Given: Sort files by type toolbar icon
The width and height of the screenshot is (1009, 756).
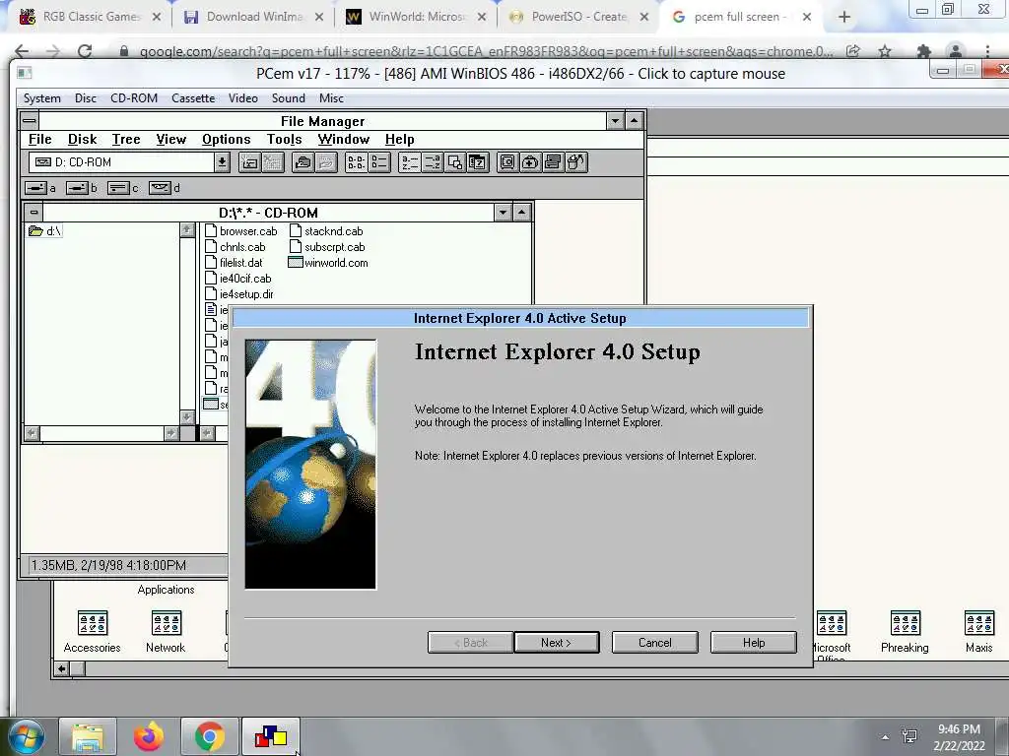Looking at the screenshot, I should (432, 162).
